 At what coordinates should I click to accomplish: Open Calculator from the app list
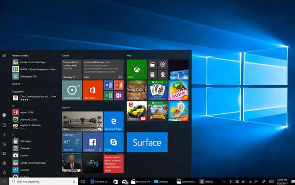35,141
